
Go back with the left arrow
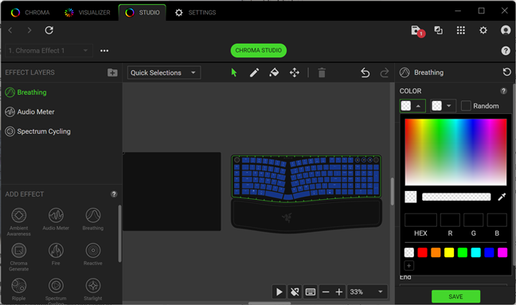click(10, 30)
